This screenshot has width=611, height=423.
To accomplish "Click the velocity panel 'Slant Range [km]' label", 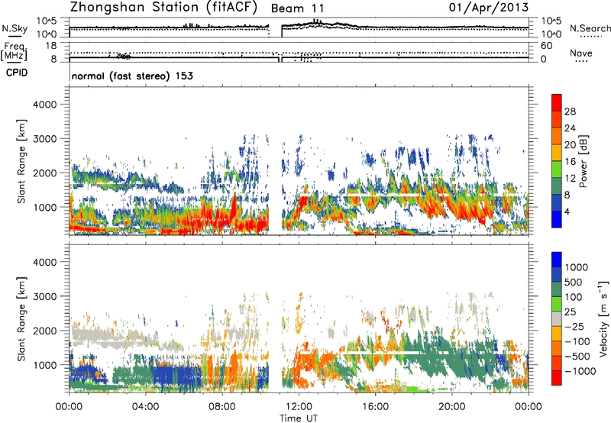I will coord(21,318).
